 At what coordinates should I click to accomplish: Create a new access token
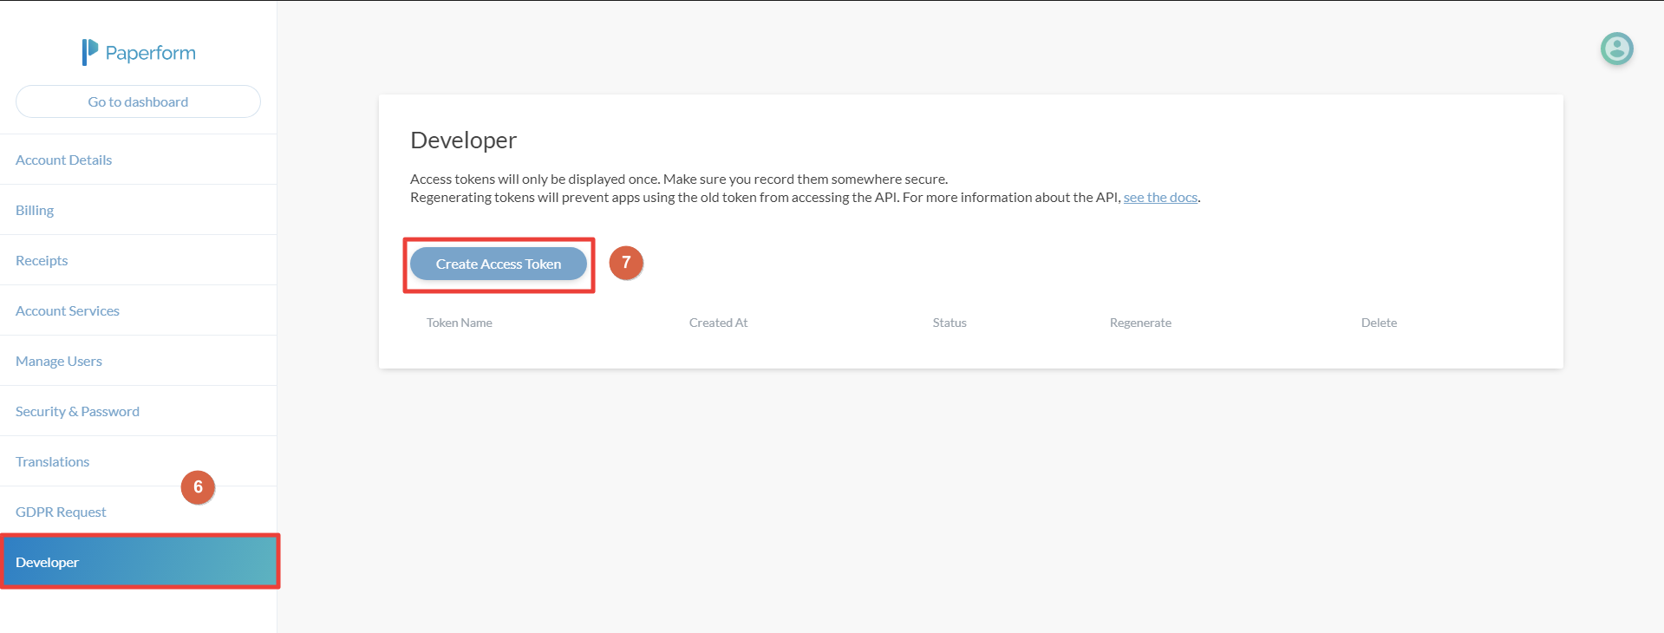499,264
